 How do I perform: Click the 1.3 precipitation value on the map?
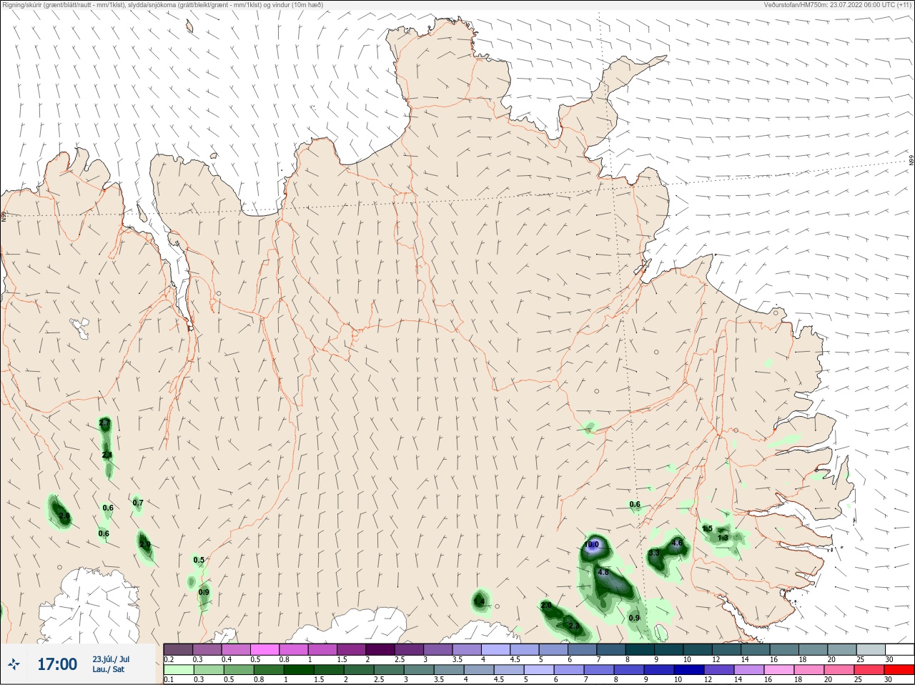(723, 538)
